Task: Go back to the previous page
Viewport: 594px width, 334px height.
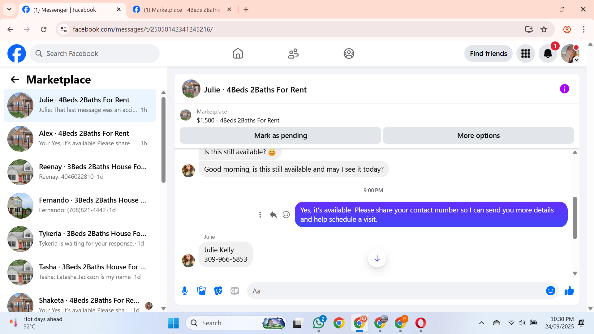Action: (10, 29)
